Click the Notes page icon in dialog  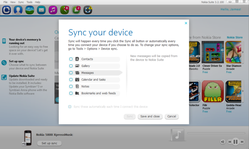pyautogui.click(x=77, y=86)
